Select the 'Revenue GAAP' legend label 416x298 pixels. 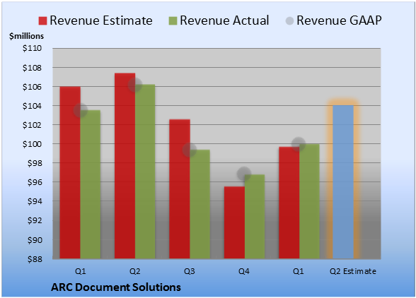coord(340,20)
